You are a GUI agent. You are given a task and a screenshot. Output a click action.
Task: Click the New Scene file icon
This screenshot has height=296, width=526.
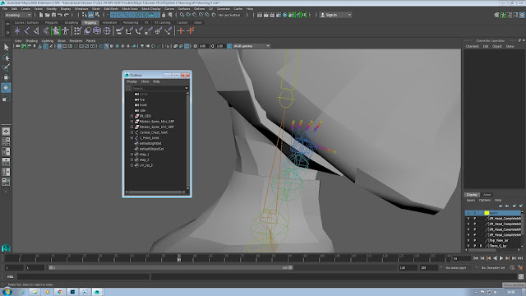41,15
